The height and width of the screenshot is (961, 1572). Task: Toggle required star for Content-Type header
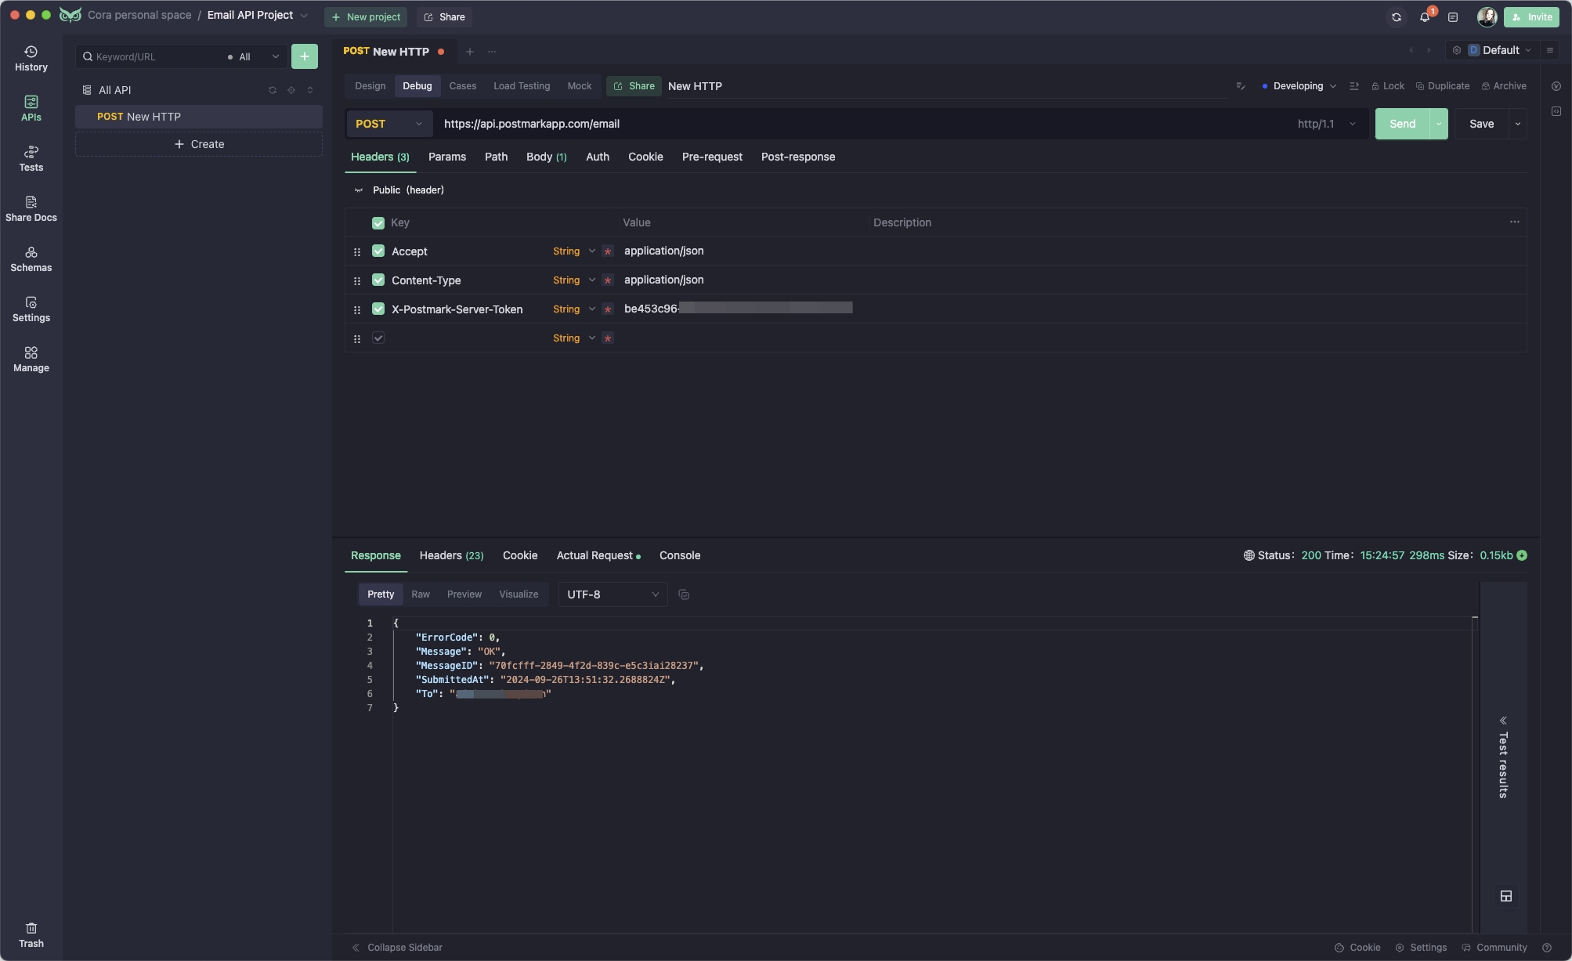(x=608, y=280)
